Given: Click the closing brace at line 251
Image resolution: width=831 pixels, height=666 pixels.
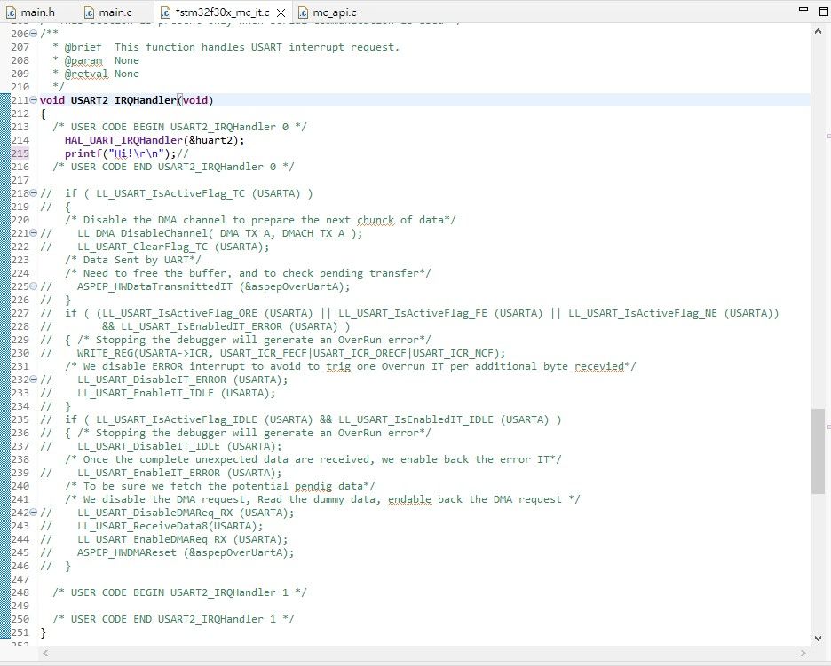Looking at the screenshot, I should coord(43,632).
